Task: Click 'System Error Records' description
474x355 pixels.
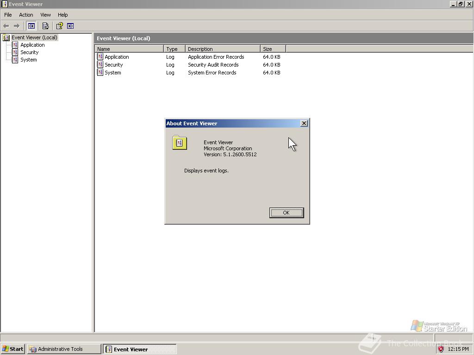Action: 212,73
